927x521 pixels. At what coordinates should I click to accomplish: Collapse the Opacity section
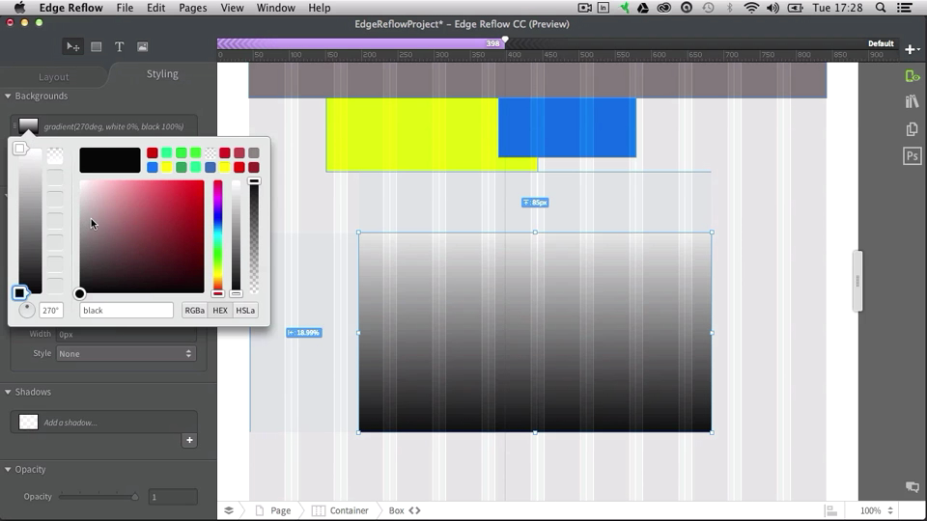[x=8, y=469]
